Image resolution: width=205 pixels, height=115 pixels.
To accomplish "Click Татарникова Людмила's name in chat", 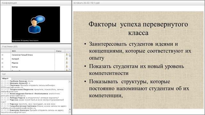I will pyautogui.click(x=21, y=89).
